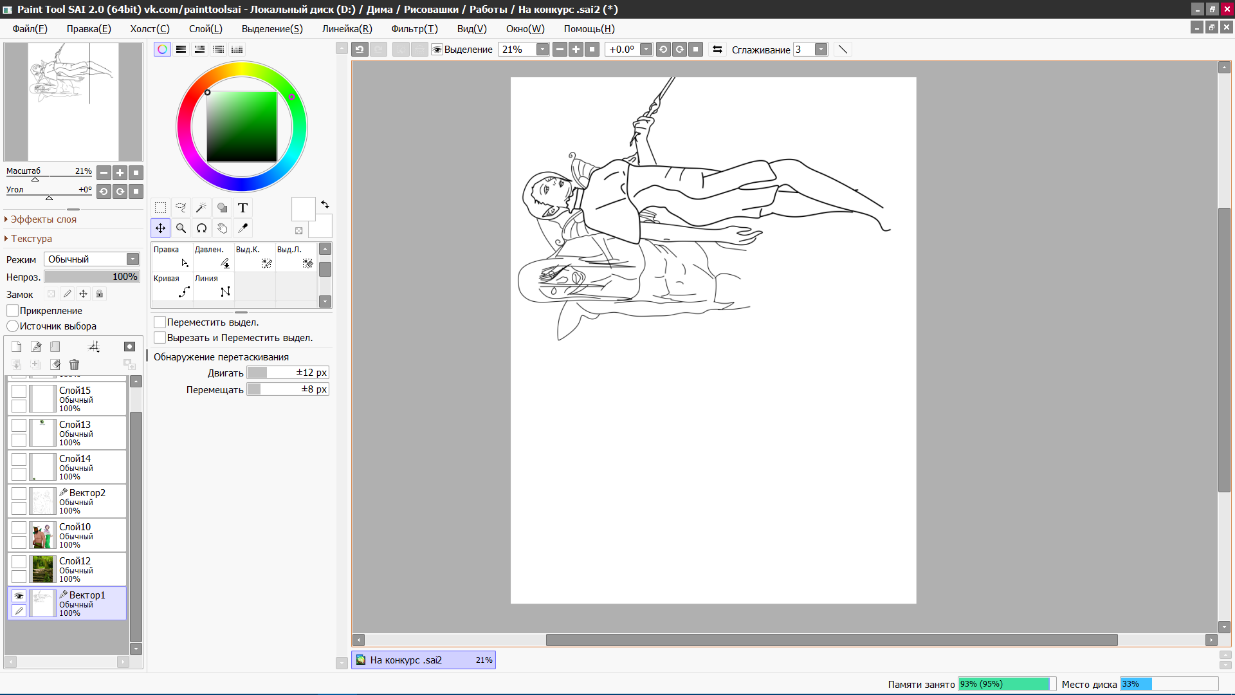Open the Сглаживание stabilizer dropdown
Viewport: 1235px width, 695px height.
pos(821,50)
